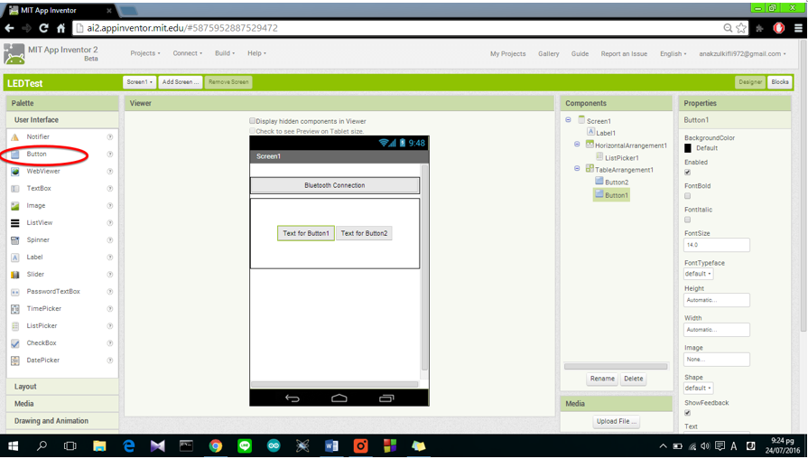Open FontTypeface default dropdown
This screenshot has width=808, height=459.
point(698,274)
